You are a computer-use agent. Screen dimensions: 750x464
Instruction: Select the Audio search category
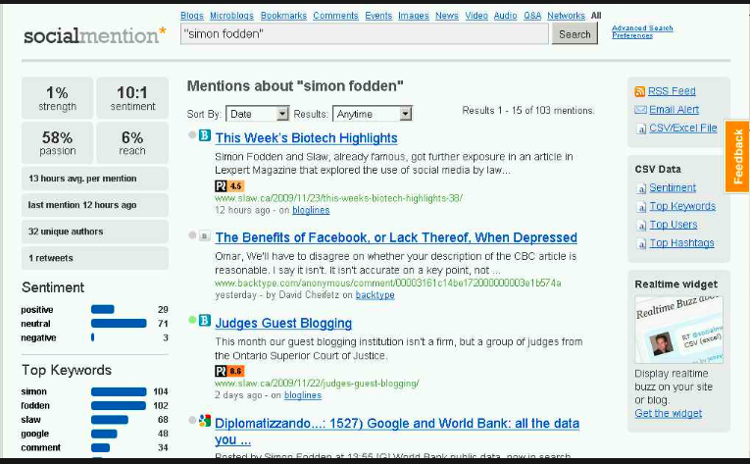(505, 16)
